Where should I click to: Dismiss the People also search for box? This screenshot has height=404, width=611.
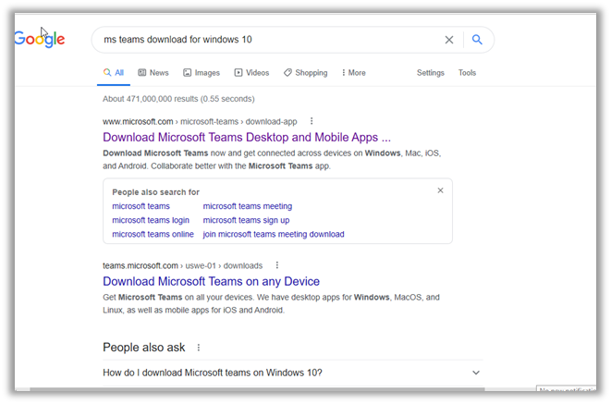[440, 190]
